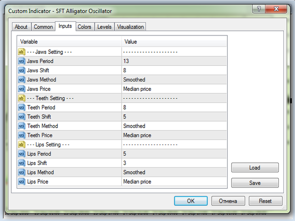Click the Load button

pyautogui.click(x=255, y=168)
